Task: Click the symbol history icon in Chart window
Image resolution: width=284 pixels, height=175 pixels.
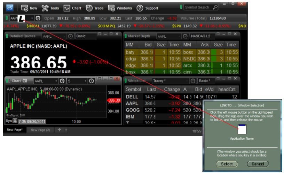Action: 62,81
